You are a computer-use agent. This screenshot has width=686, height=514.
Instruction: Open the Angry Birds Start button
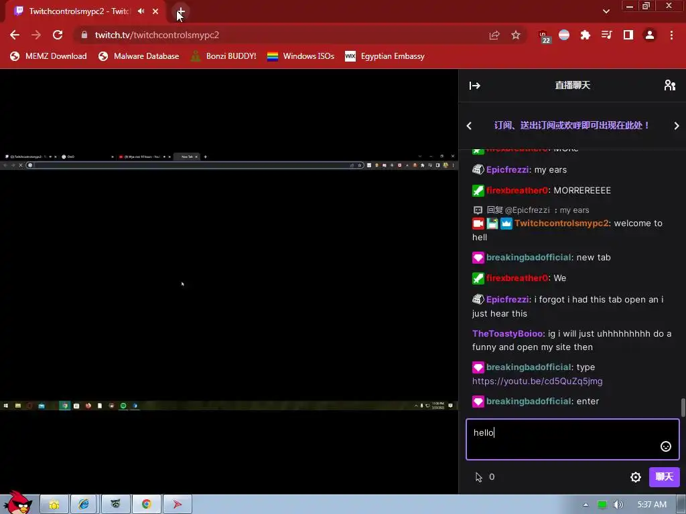pos(17,503)
